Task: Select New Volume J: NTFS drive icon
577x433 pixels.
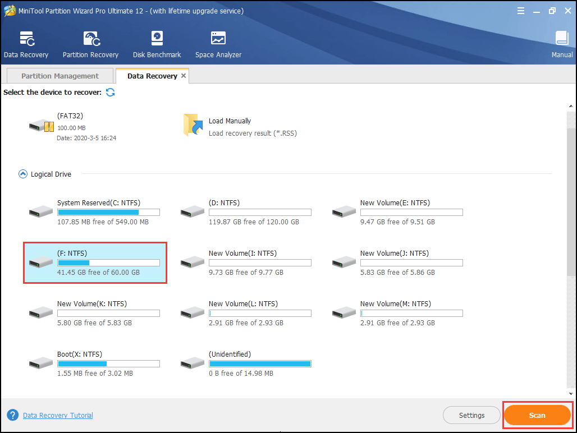Action: 344,262
